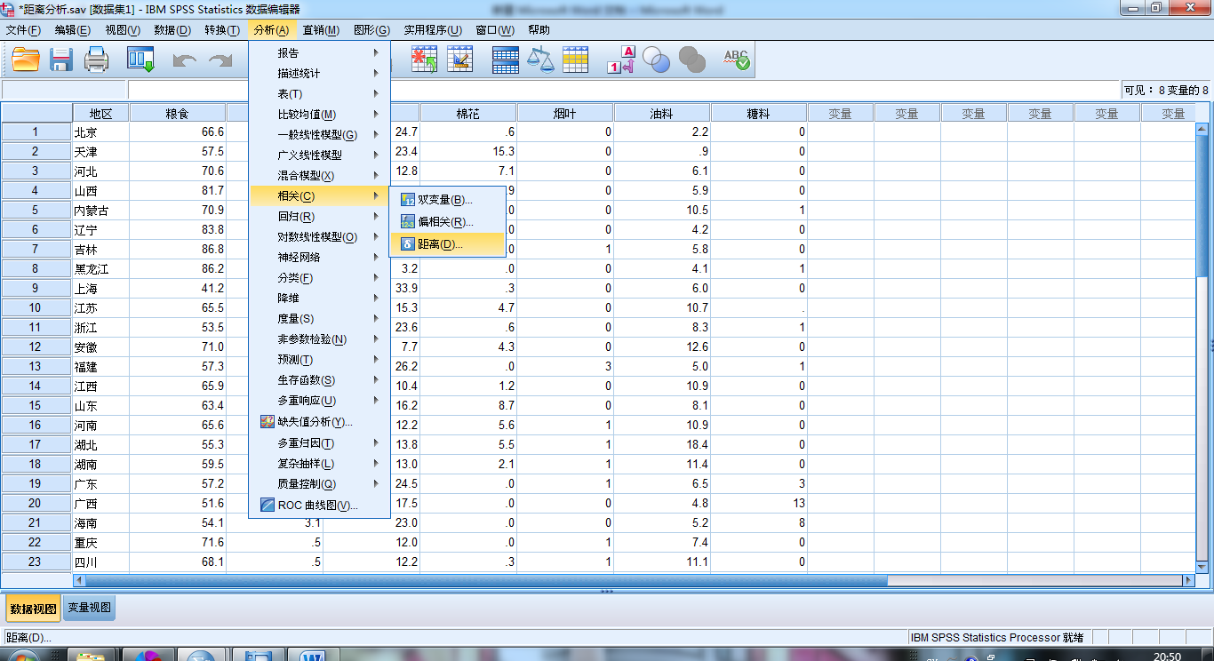Viewport: 1214px width, 661px height.
Task: Open the 编辑(E) menu
Action: [x=73, y=30]
